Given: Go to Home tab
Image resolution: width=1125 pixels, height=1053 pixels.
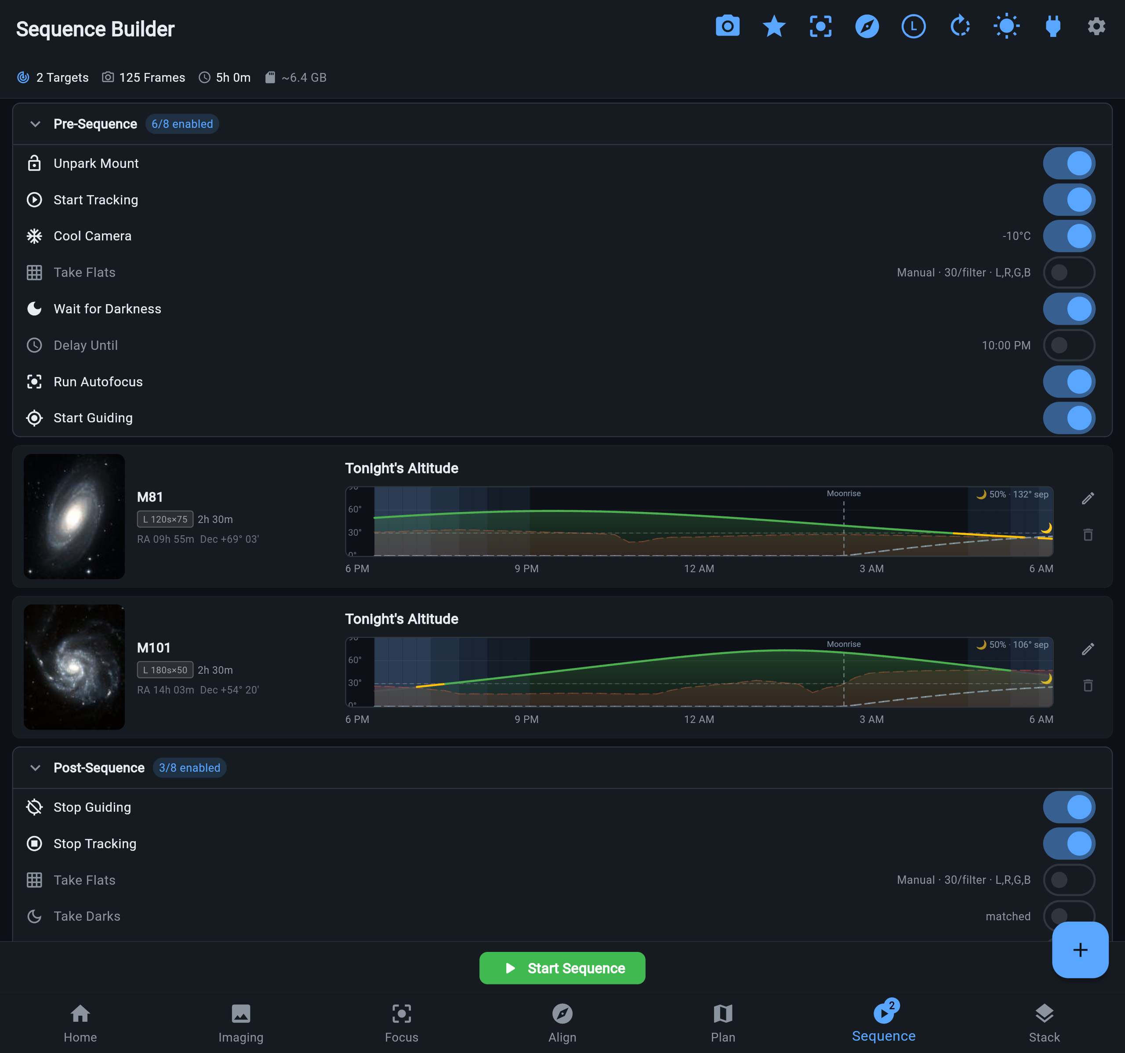Looking at the screenshot, I should pos(80,1023).
